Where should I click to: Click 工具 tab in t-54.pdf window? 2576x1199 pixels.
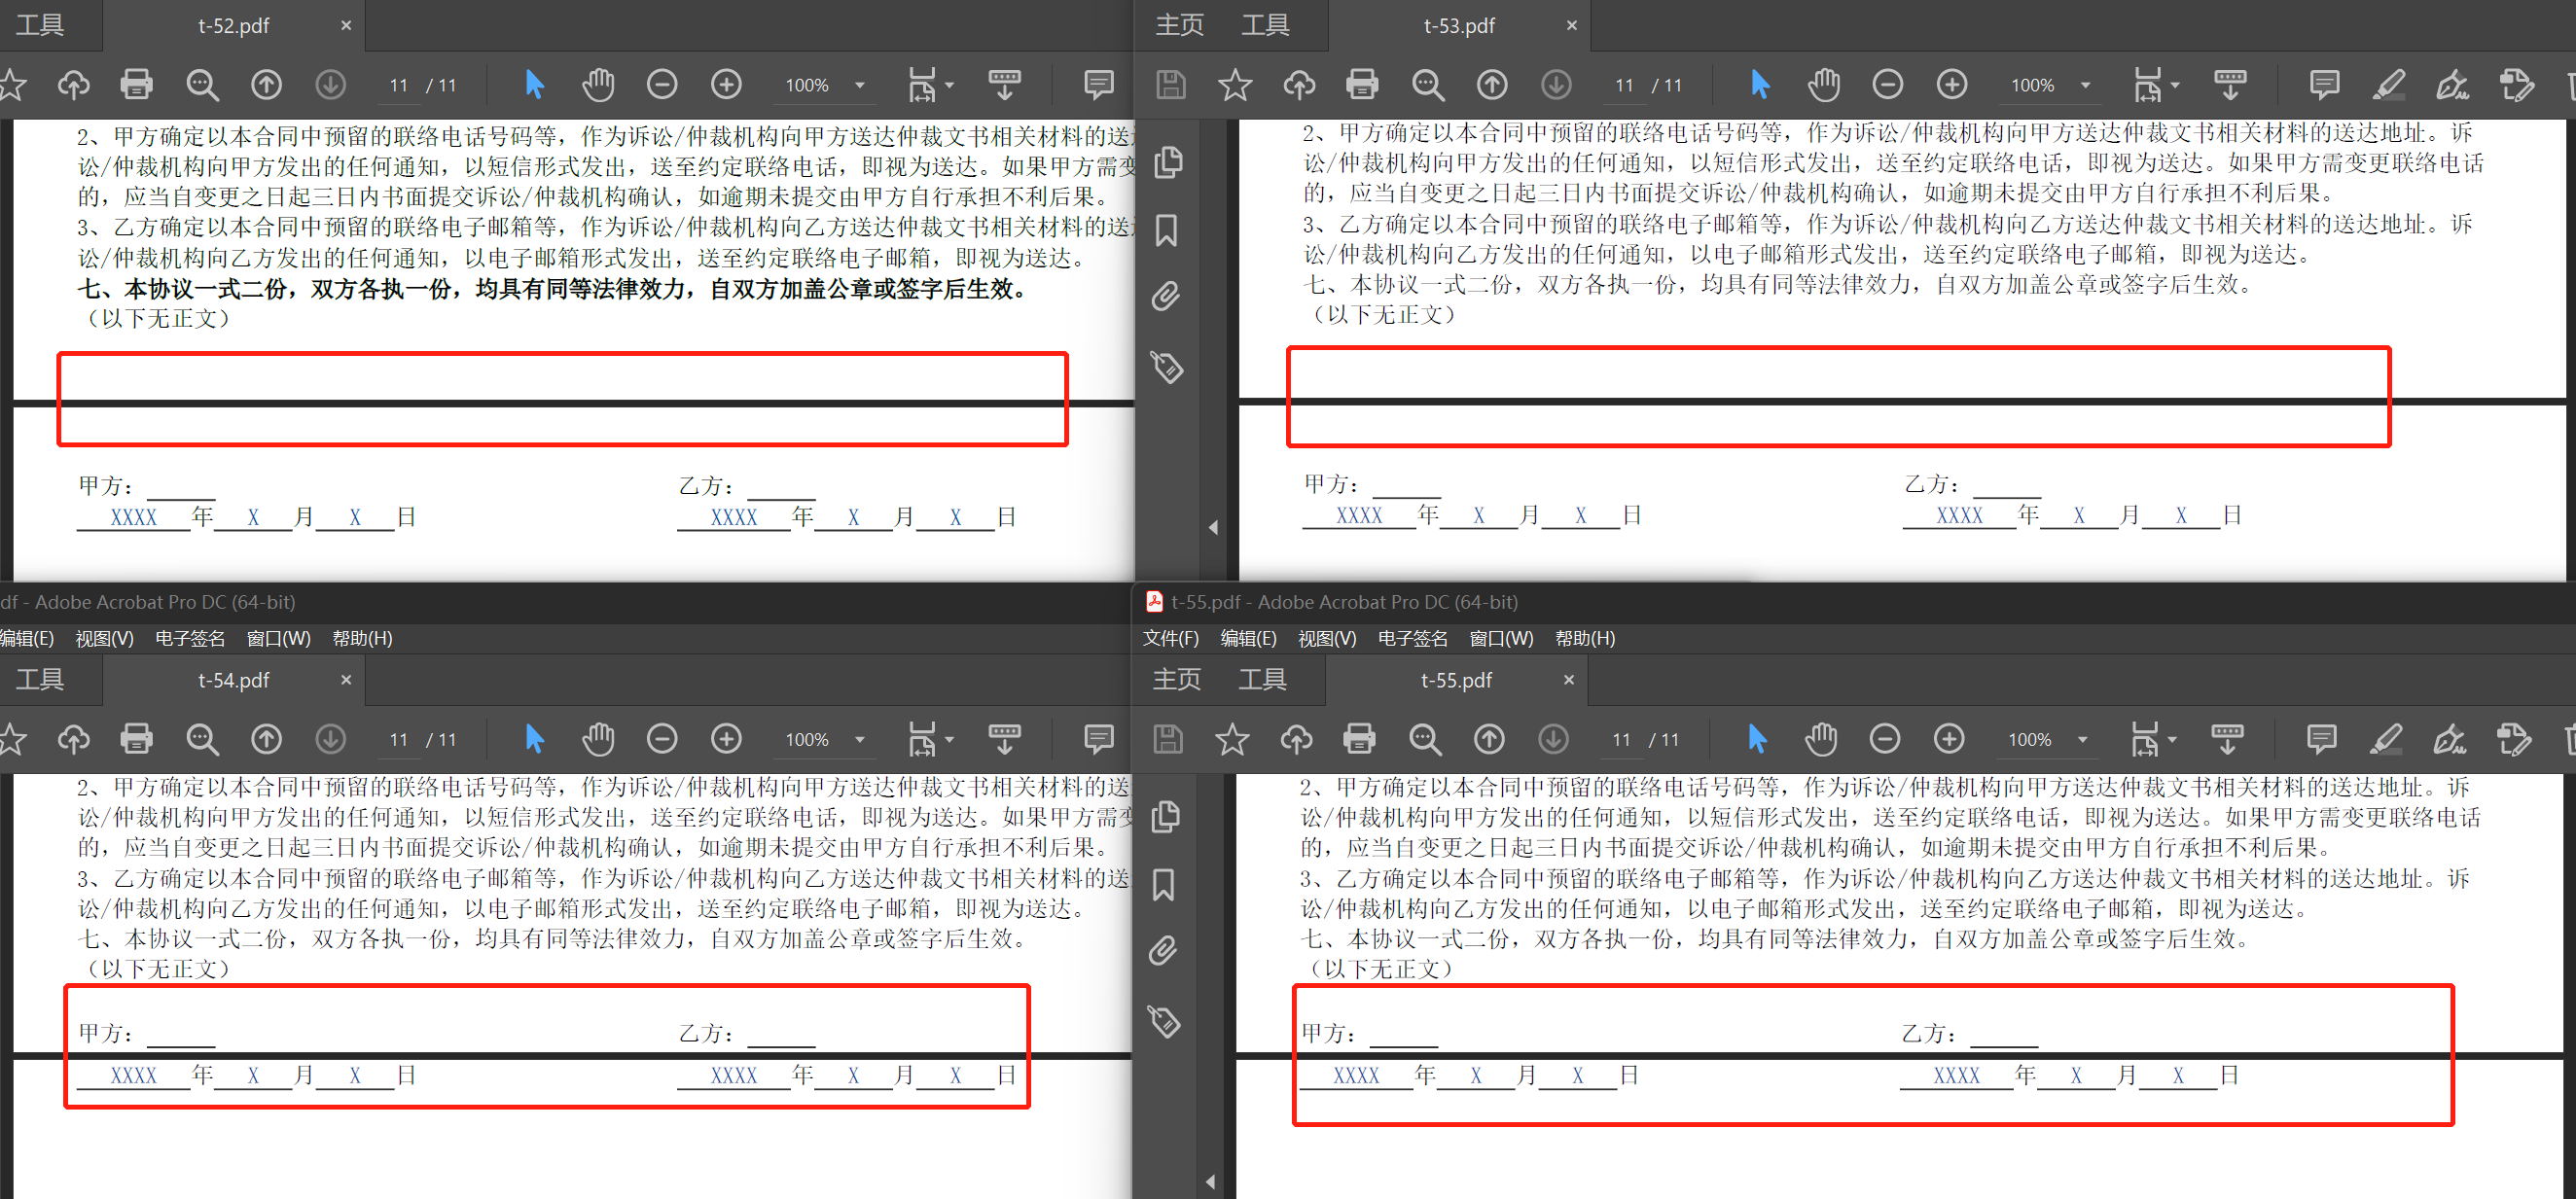click(40, 679)
